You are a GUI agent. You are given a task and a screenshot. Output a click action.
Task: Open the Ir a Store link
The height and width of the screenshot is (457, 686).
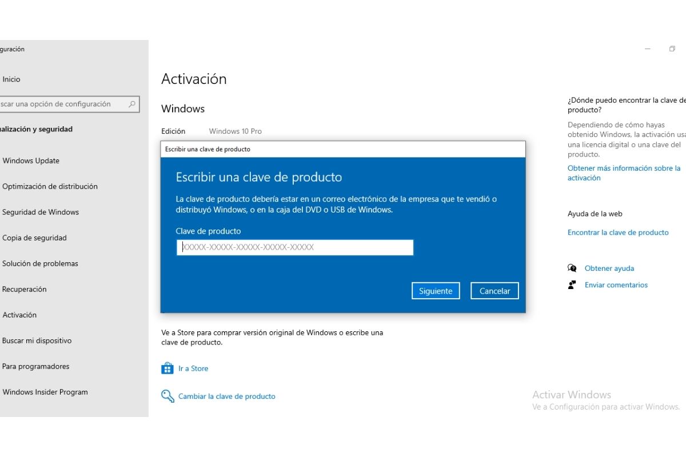coord(193,368)
